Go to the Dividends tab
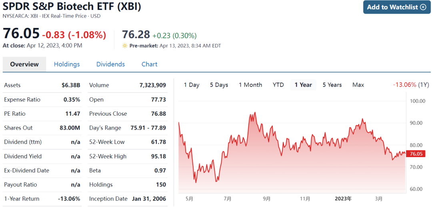The height and width of the screenshot is (207, 432). coord(110,64)
